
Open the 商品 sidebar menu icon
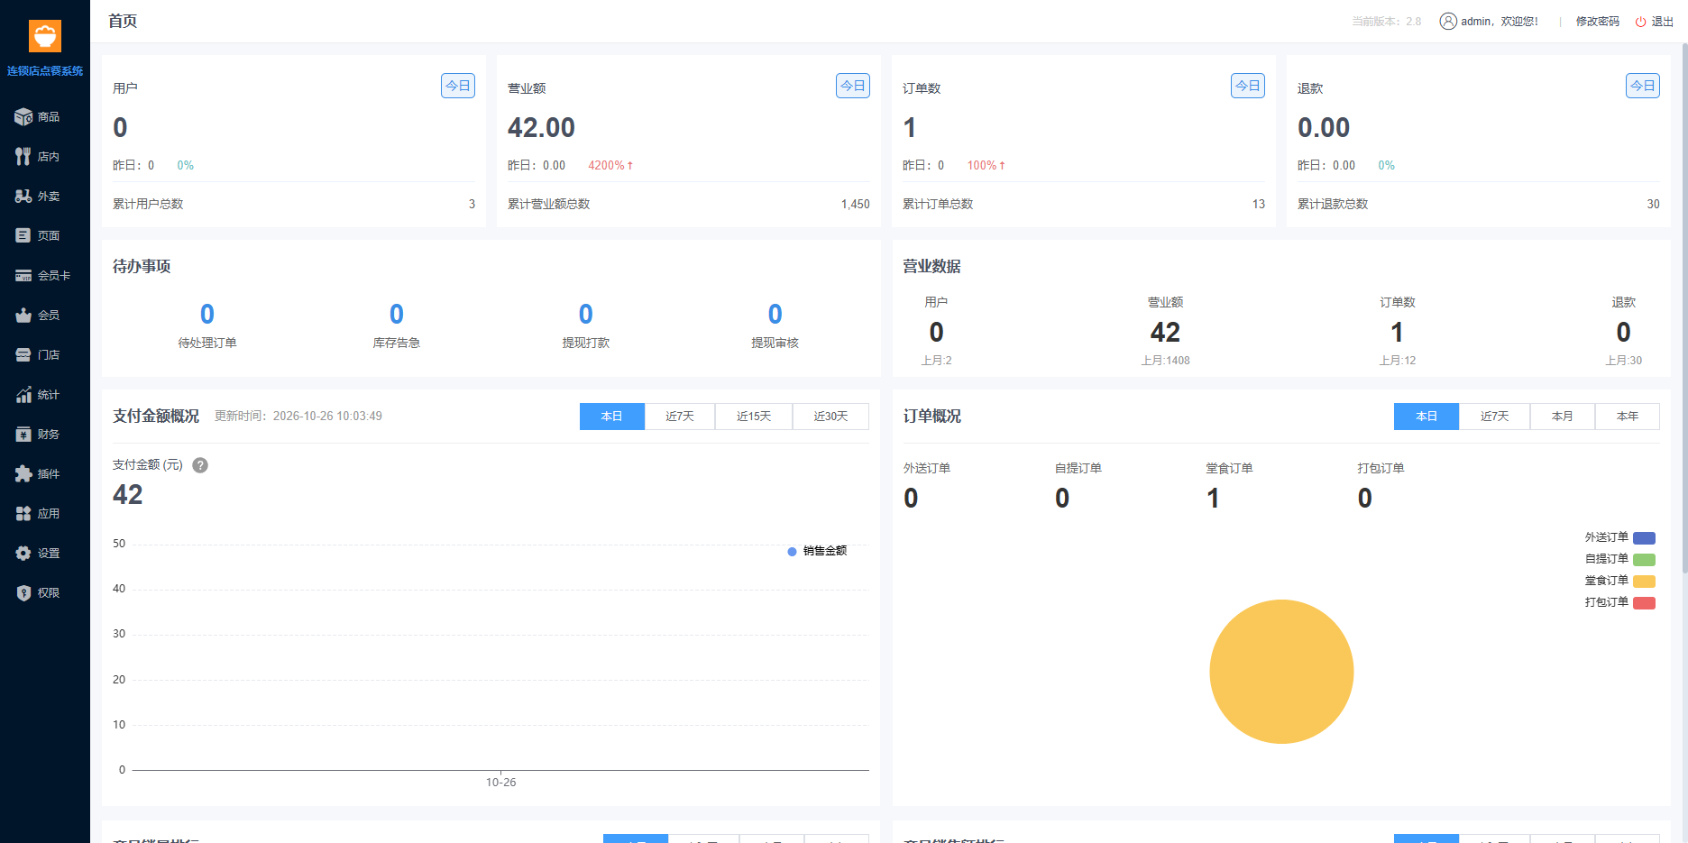[23, 117]
